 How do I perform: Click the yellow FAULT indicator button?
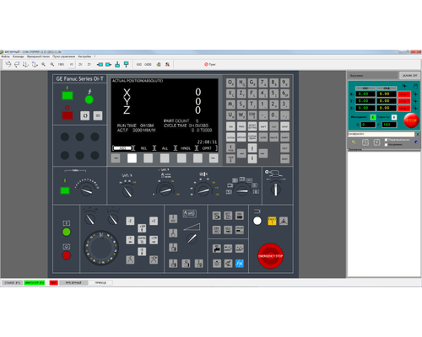pos(272,221)
